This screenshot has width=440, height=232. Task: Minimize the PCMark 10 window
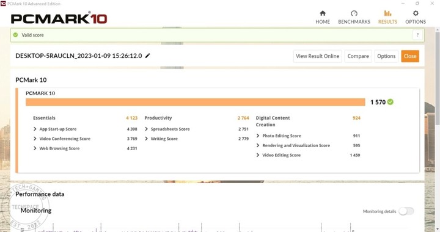click(x=403, y=4)
